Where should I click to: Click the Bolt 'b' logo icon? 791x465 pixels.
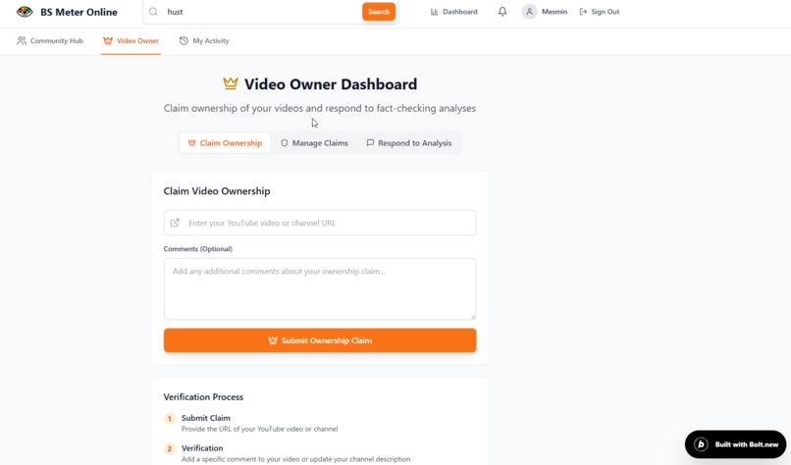(701, 444)
